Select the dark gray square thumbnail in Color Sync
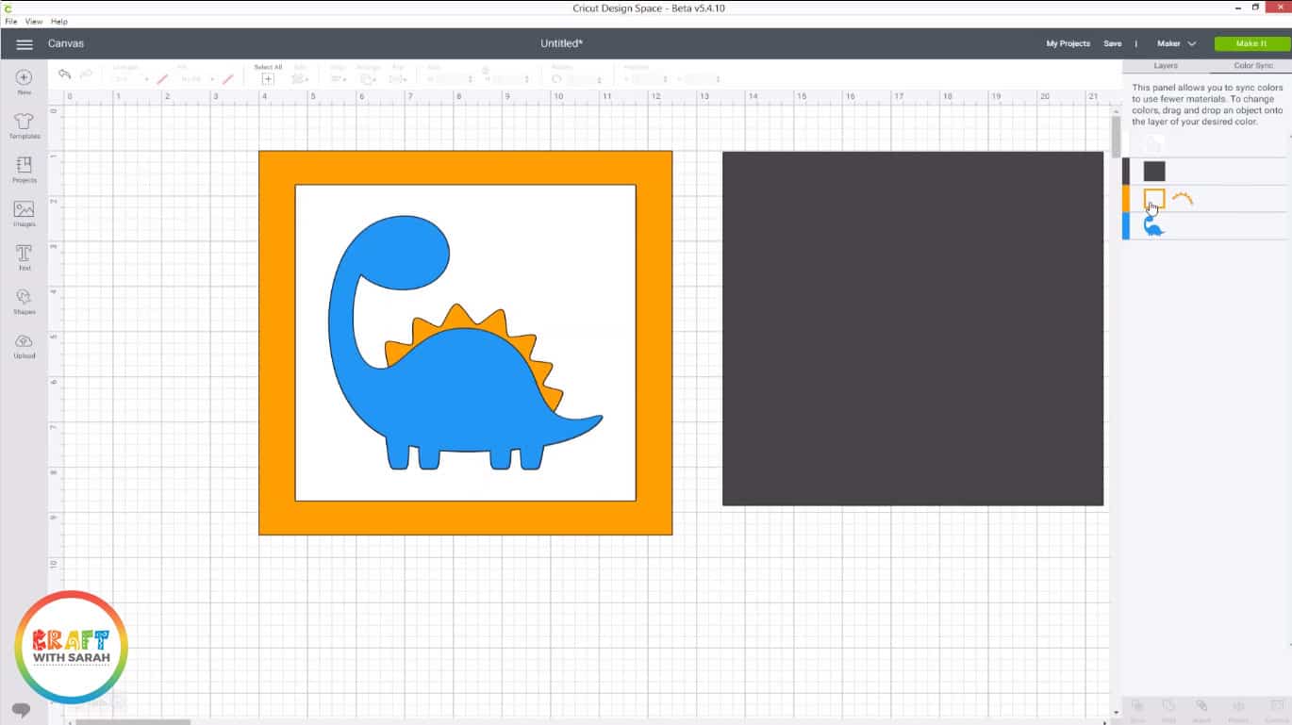Viewport: 1292px width, 725px height. [x=1154, y=172]
